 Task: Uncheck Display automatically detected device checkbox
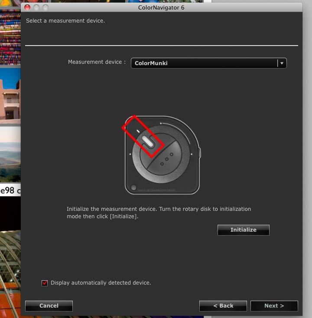pyautogui.click(x=45, y=283)
